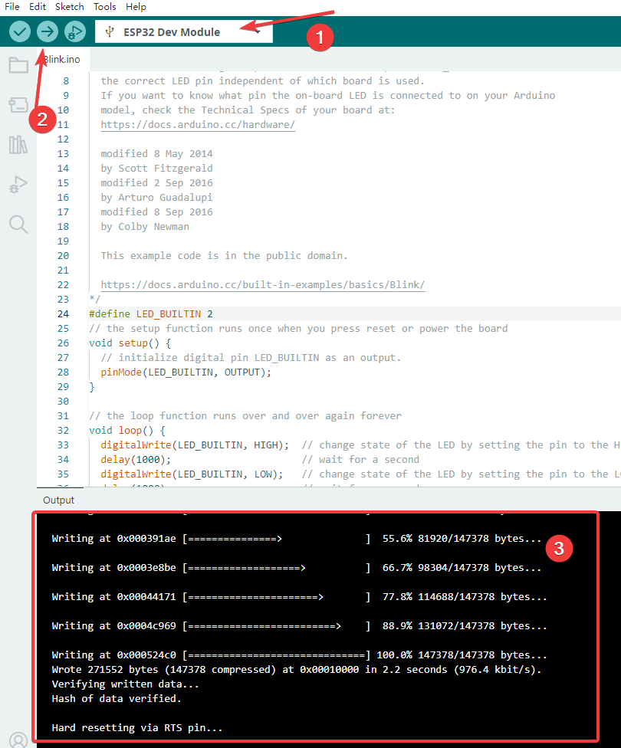Click on 'void loop() {' line

tap(127, 430)
